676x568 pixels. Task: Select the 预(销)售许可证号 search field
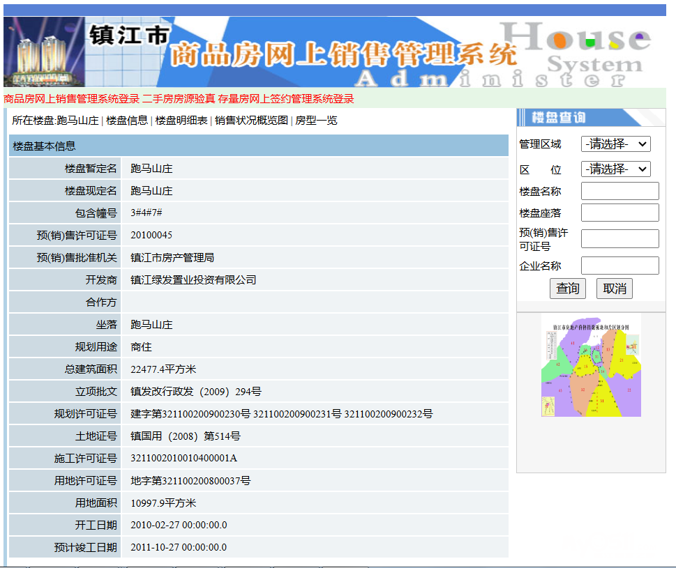[619, 239]
